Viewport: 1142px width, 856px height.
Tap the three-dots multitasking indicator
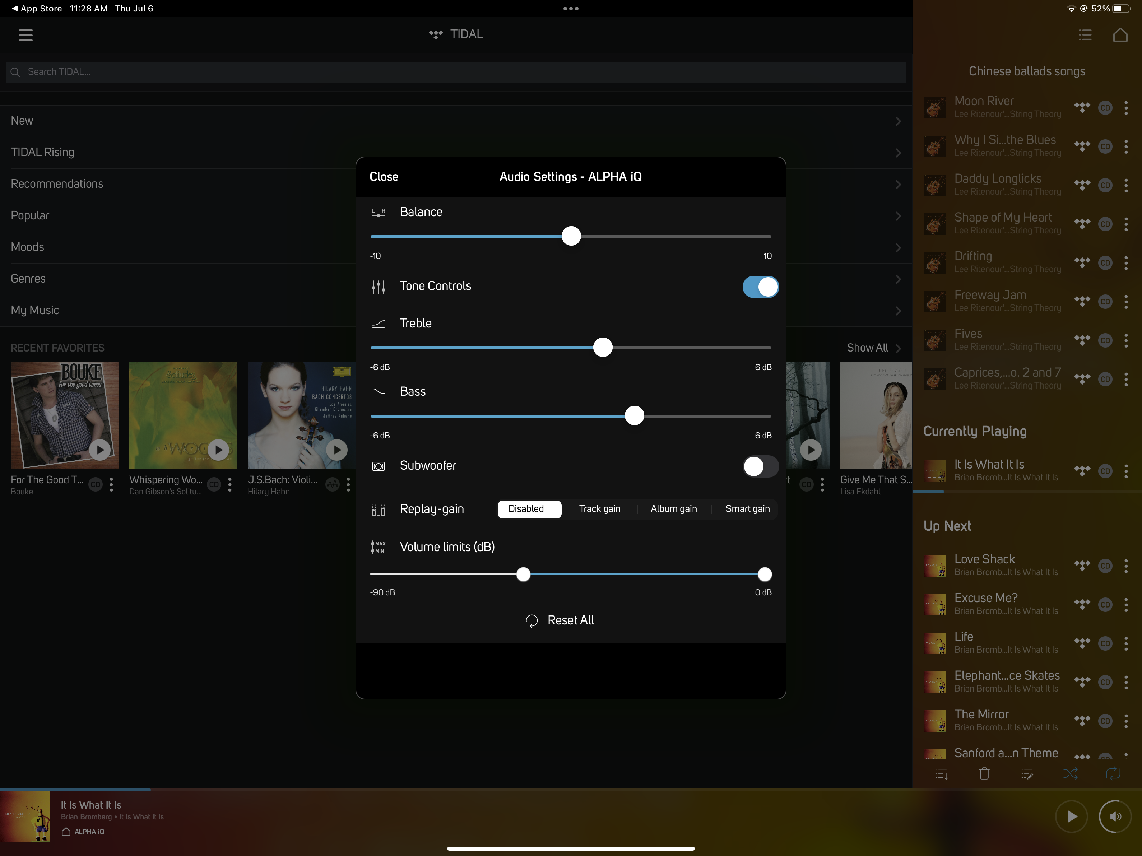coord(571,8)
